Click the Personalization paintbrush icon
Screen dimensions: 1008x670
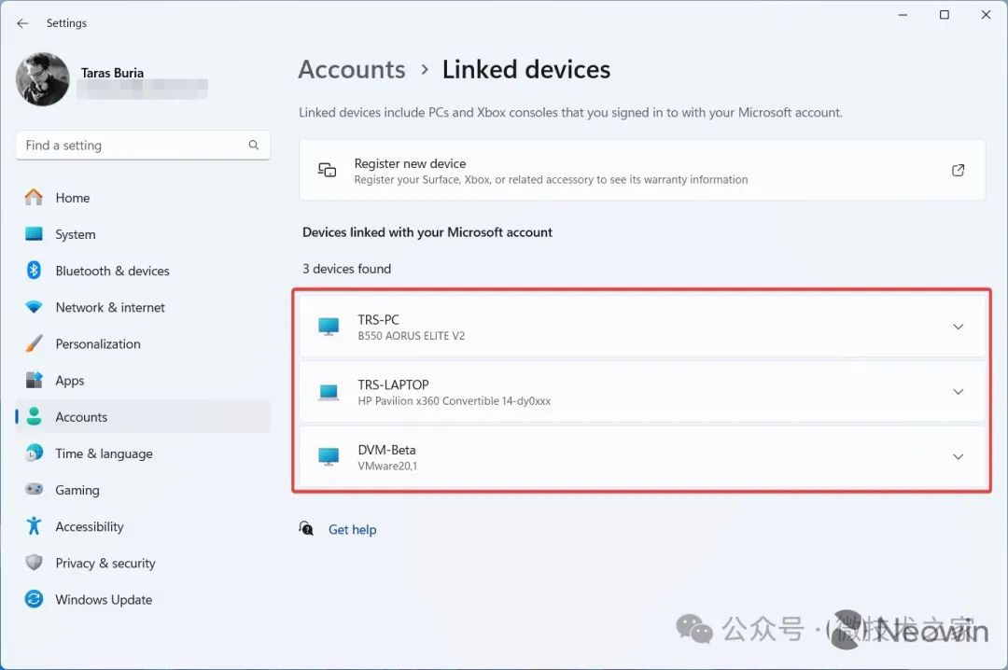[x=34, y=343]
